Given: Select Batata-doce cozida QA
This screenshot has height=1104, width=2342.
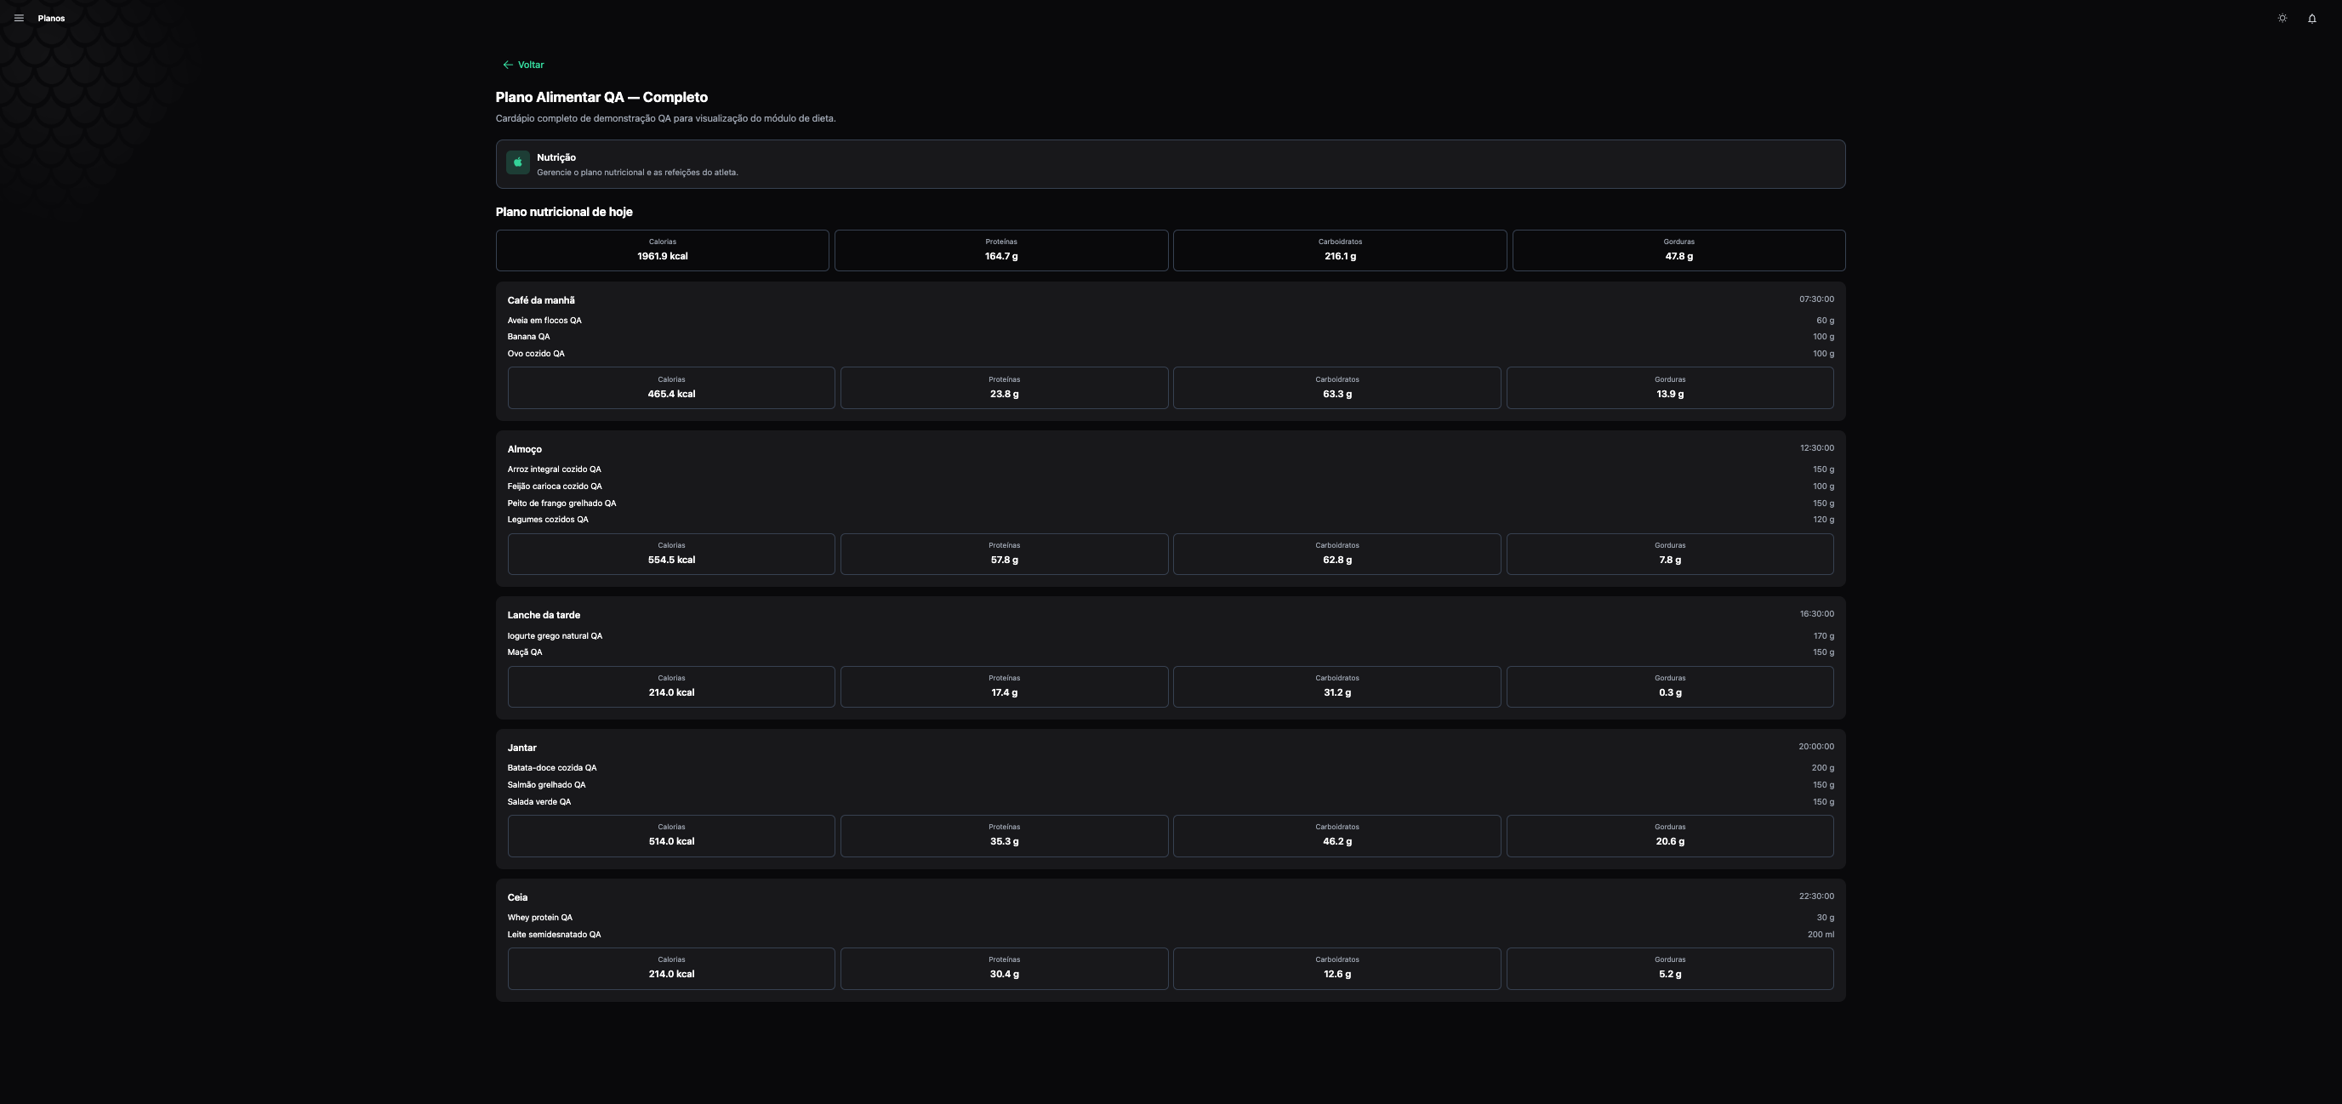Looking at the screenshot, I should (552, 768).
